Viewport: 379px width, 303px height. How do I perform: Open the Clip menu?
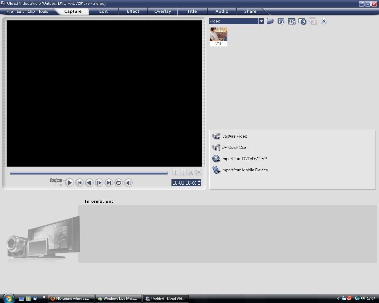[31, 11]
